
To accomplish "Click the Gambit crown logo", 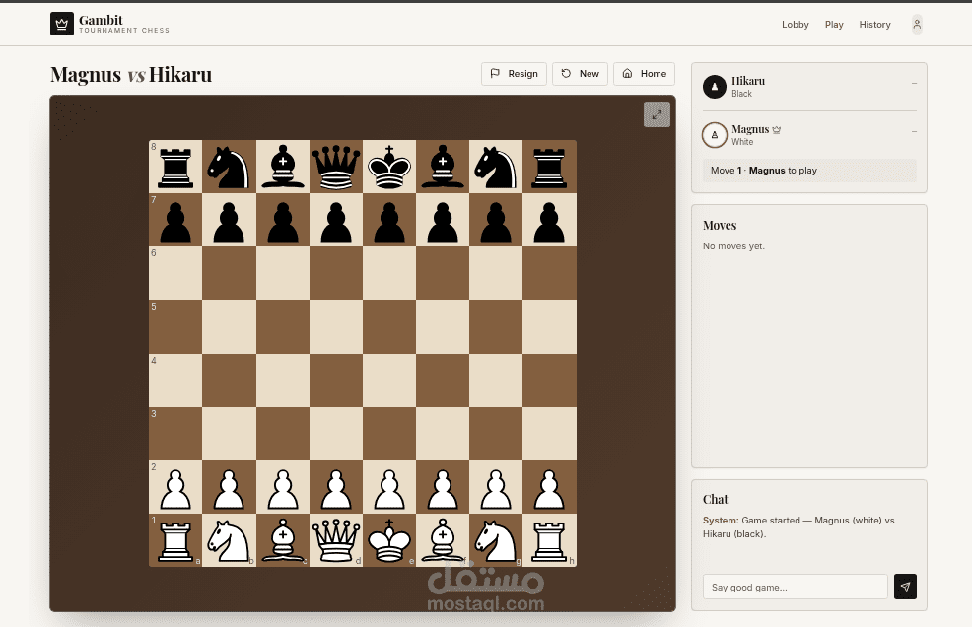I will point(61,23).
